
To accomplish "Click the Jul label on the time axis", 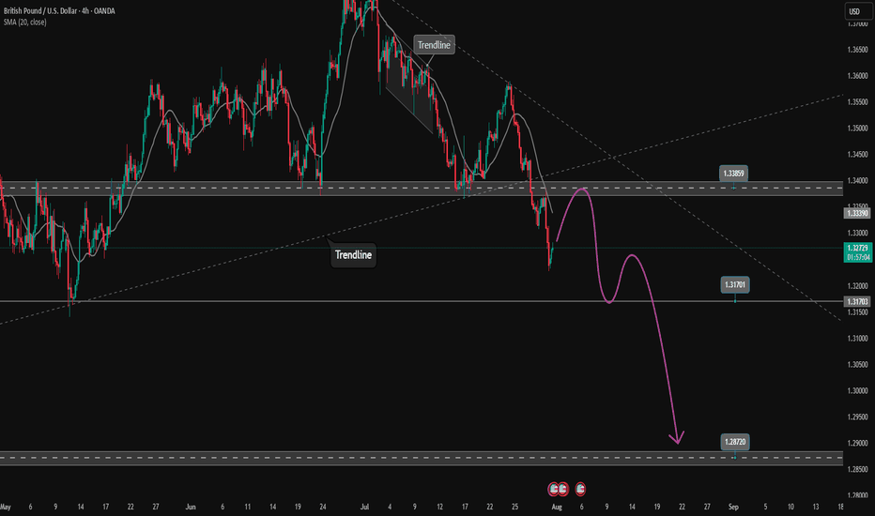I will coord(364,507).
